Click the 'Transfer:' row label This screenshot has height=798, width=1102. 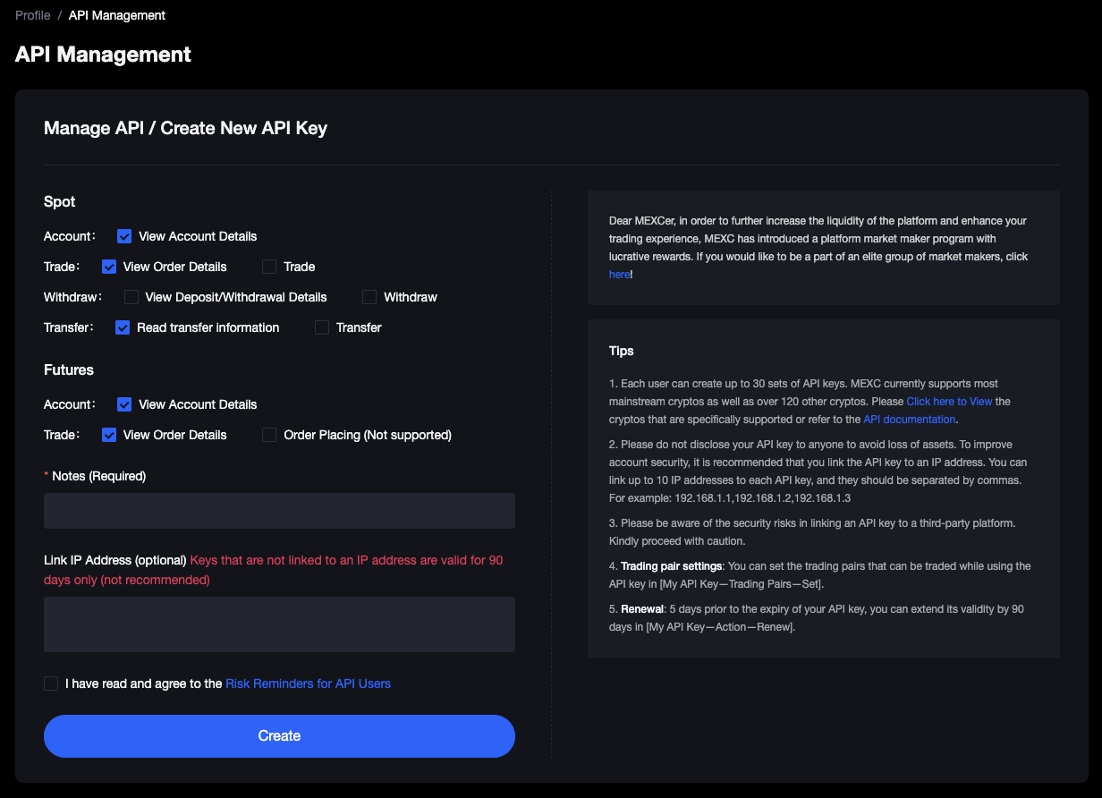coord(69,327)
